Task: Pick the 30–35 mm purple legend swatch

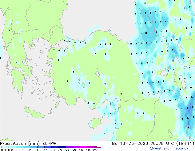Action: pos(69,147)
